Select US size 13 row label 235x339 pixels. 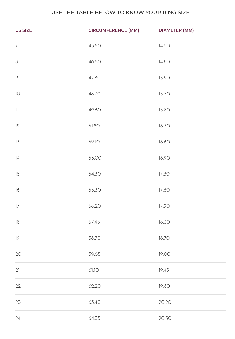click(x=17, y=142)
